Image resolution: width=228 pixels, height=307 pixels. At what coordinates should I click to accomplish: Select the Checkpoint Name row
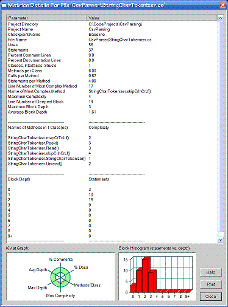coord(112,35)
